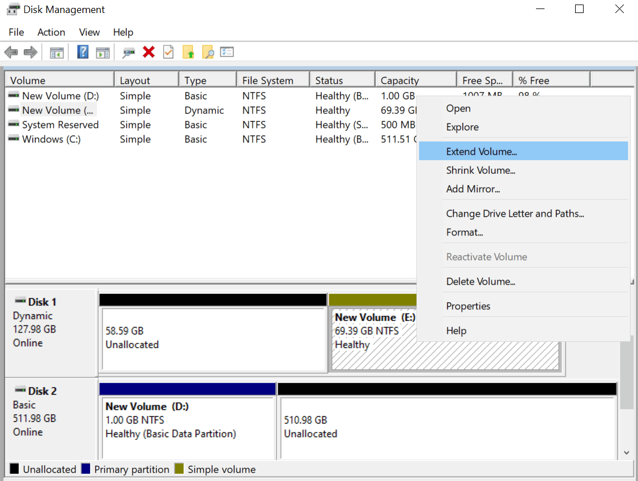
Task: Select the Windows (C:) list row
Action: 211,139
